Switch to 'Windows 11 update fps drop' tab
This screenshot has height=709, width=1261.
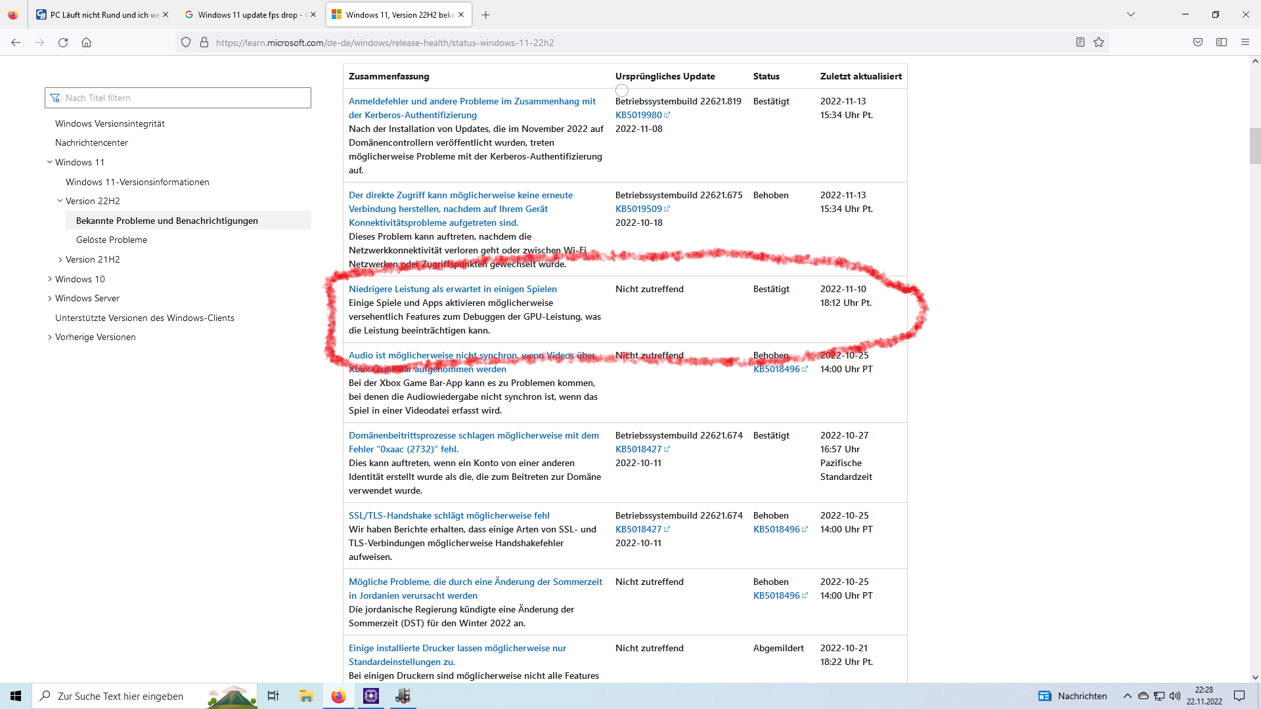click(x=248, y=14)
